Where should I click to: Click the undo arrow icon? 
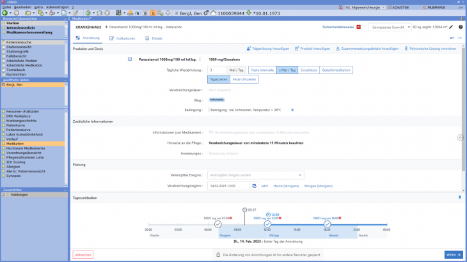452,38
